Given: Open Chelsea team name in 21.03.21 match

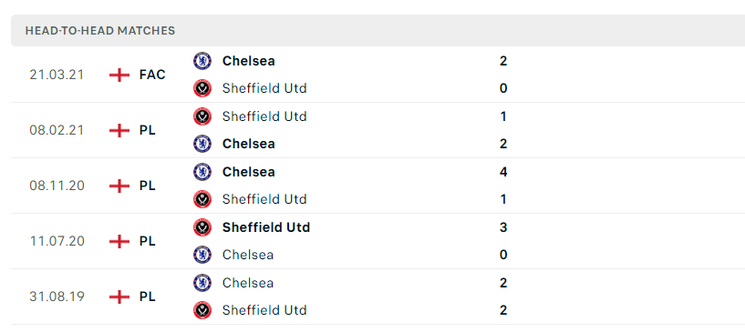Looking at the screenshot, I should [249, 61].
